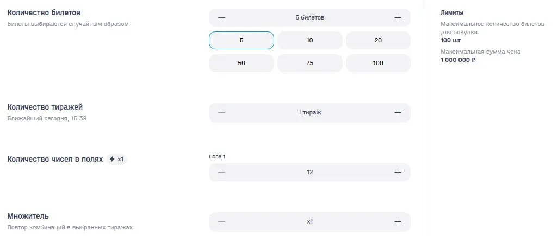
Task: Select the 10 tickets preset
Action: coord(309,41)
